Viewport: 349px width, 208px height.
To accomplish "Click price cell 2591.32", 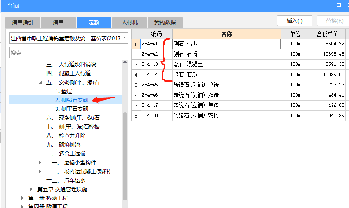I will [328, 64].
